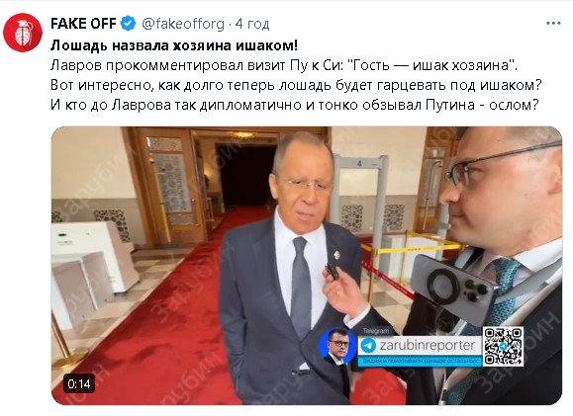Play the Lavrov interview video

[x=306, y=266]
